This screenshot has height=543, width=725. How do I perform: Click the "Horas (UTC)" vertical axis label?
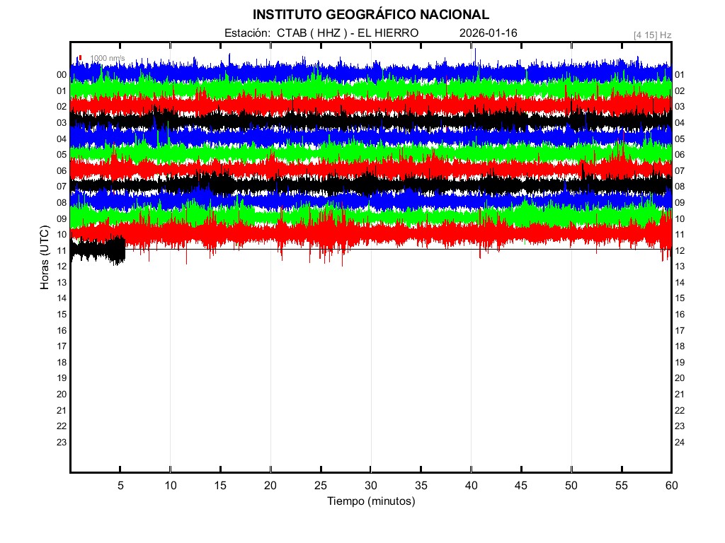45,258
